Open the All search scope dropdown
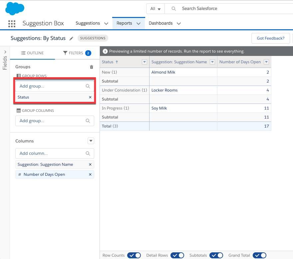This screenshot has width=293, height=259. pos(155,9)
